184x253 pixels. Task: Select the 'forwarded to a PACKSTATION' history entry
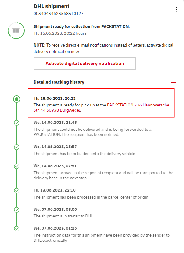[x=92, y=132]
